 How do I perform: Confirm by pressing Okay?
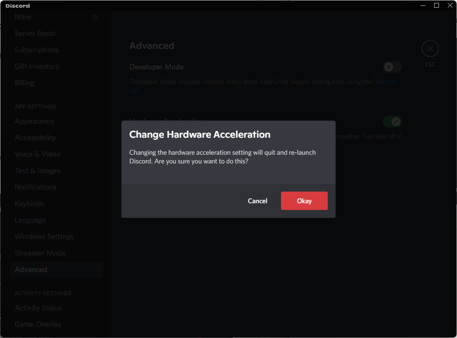point(304,200)
